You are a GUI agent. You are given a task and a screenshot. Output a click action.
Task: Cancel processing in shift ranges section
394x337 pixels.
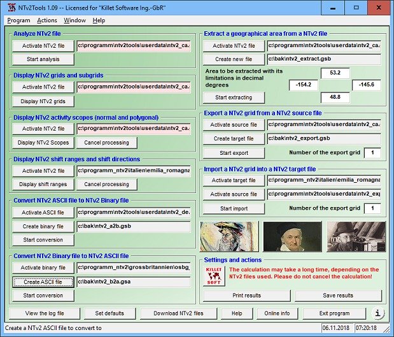click(107, 184)
